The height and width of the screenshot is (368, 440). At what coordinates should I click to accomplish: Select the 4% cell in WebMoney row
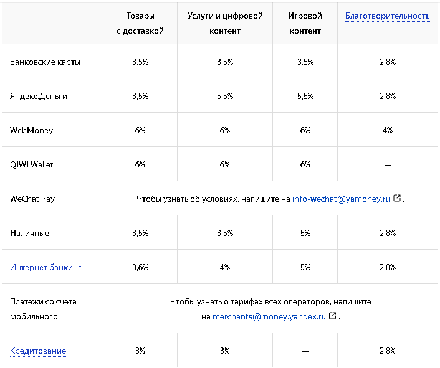coord(388,130)
